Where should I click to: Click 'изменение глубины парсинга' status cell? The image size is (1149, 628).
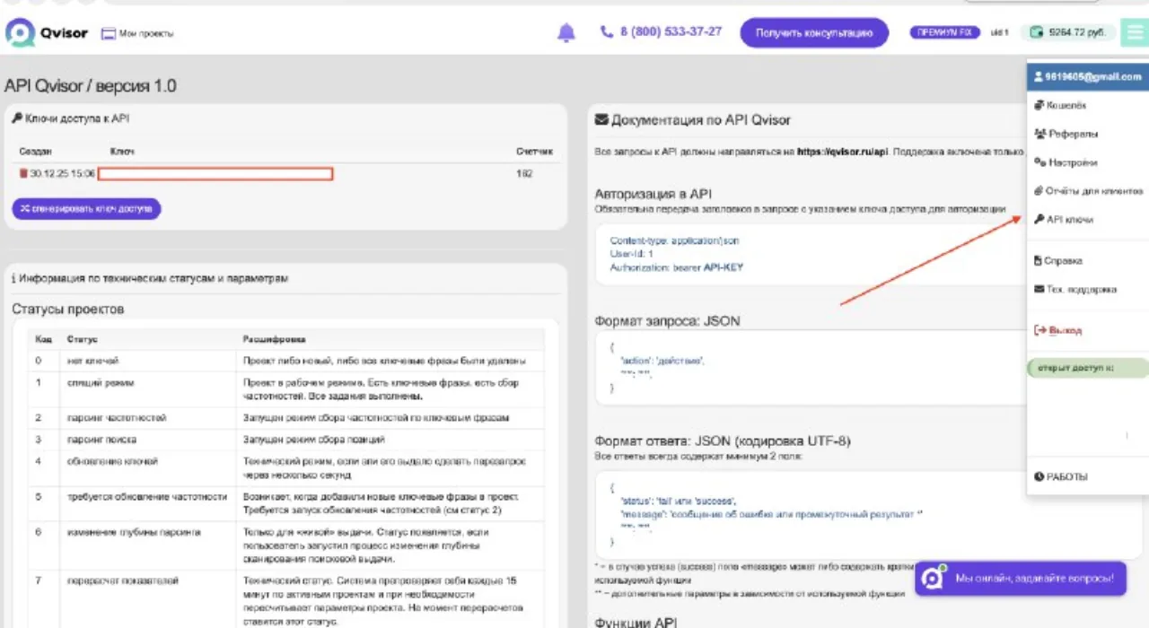[x=134, y=532]
